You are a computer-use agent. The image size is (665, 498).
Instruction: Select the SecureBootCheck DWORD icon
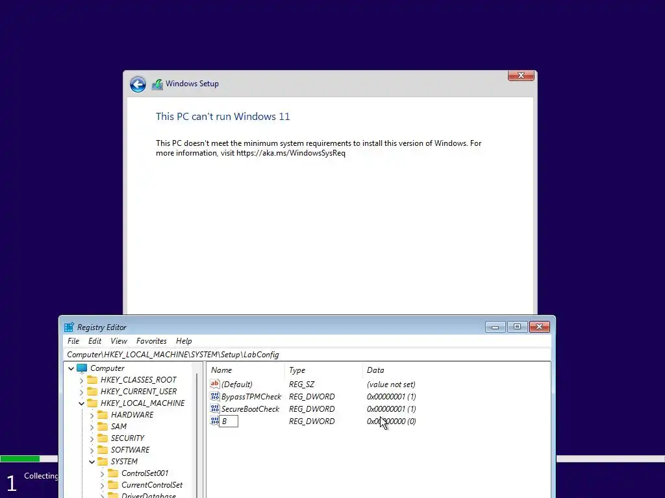[x=215, y=409]
